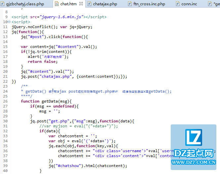
Task: Place cursor on "#post" selector string
Action: (36, 37)
